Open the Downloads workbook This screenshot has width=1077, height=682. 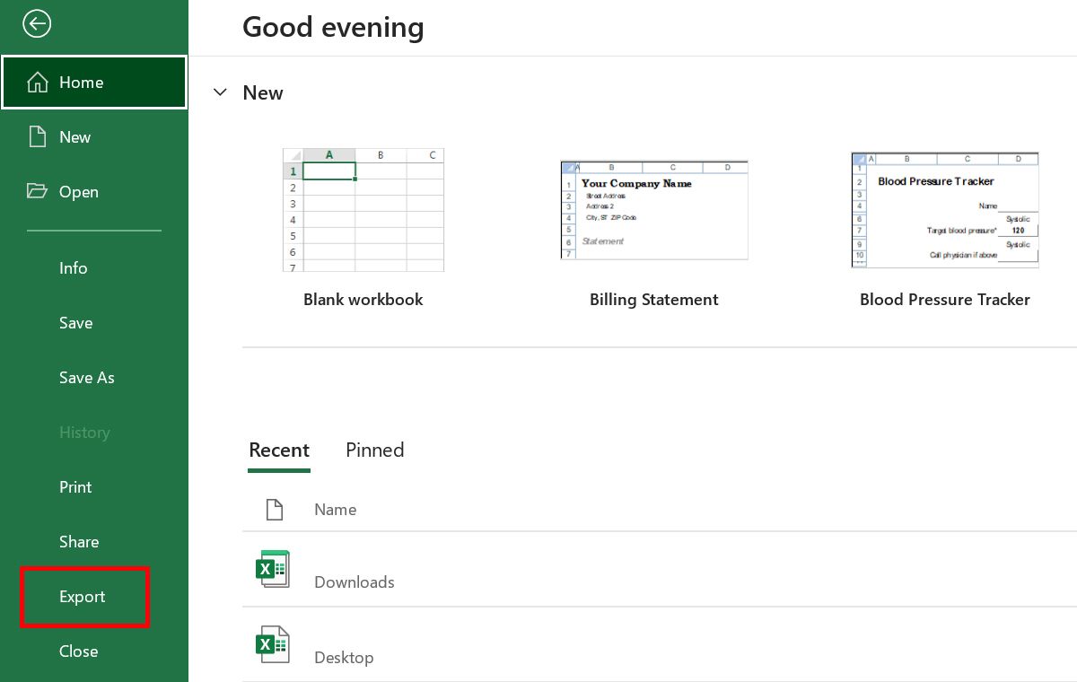[x=354, y=581]
